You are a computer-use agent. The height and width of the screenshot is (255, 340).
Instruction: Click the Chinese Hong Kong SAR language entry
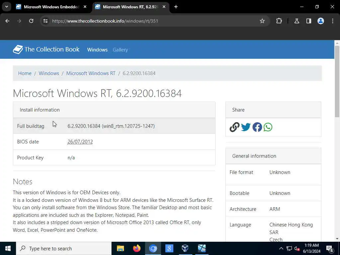(291, 228)
